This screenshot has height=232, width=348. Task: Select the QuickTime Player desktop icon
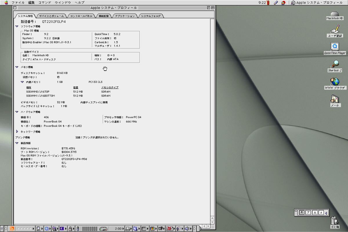click(335, 49)
